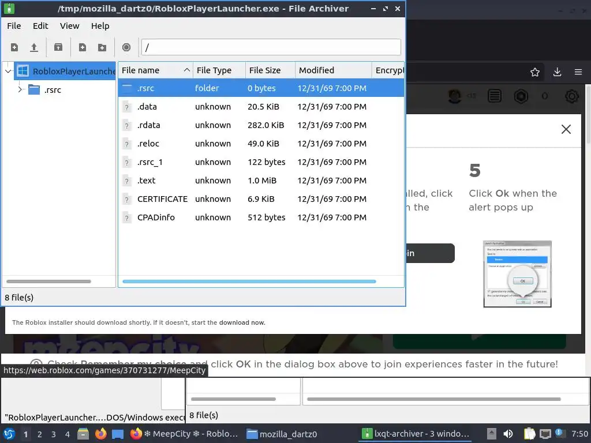The height and width of the screenshot is (443, 591).
Task: Expand the .rsrc folder tree node
Action: click(x=20, y=89)
